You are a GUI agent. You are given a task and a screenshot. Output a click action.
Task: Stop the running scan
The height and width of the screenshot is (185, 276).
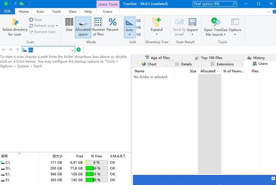coord(36,20)
